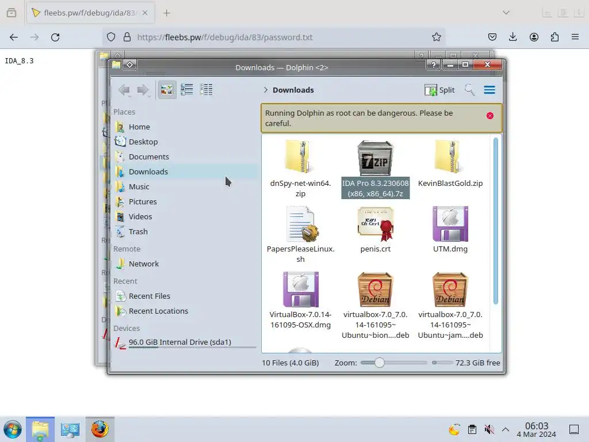The width and height of the screenshot is (589, 442).
Task: Open Firefox account icon
Action: click(534, 37)
